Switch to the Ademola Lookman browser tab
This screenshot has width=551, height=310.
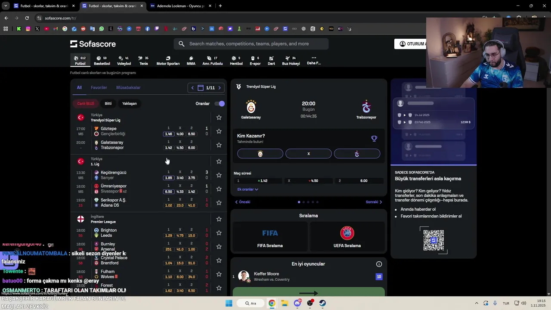click(181, 6)
